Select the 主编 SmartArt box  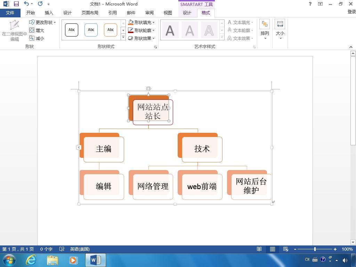pyautogui.click(x=104, y=149)
